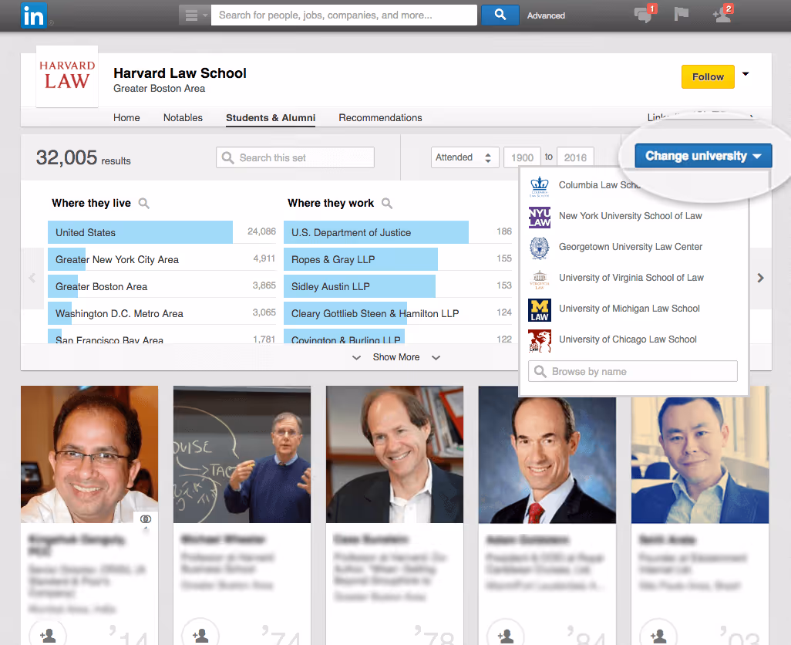Choose University of Michigan Law School
The image size is (791, 645).
629,309
